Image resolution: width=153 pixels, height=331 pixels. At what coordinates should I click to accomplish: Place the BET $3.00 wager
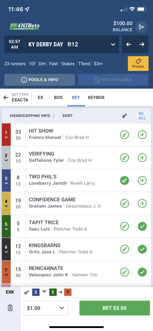pyautogui.click(x=114, y=308)
